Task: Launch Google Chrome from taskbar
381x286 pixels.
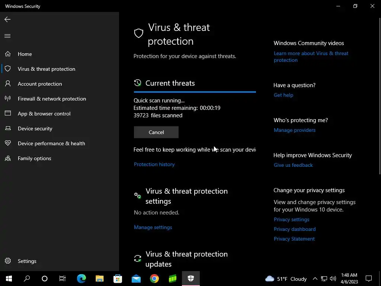Action: [154, 279]
